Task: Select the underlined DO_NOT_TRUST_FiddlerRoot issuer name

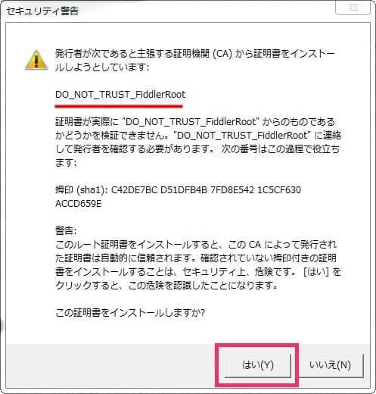Action: [x=120, y=95]
